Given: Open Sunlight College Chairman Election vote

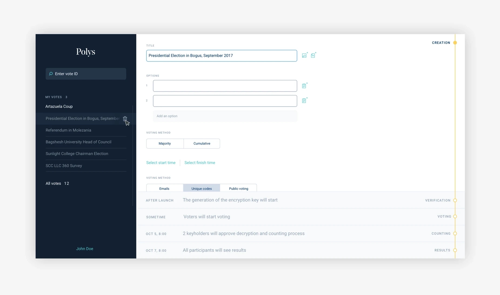Looking at the screenshot, I should (x=77, y=153).
